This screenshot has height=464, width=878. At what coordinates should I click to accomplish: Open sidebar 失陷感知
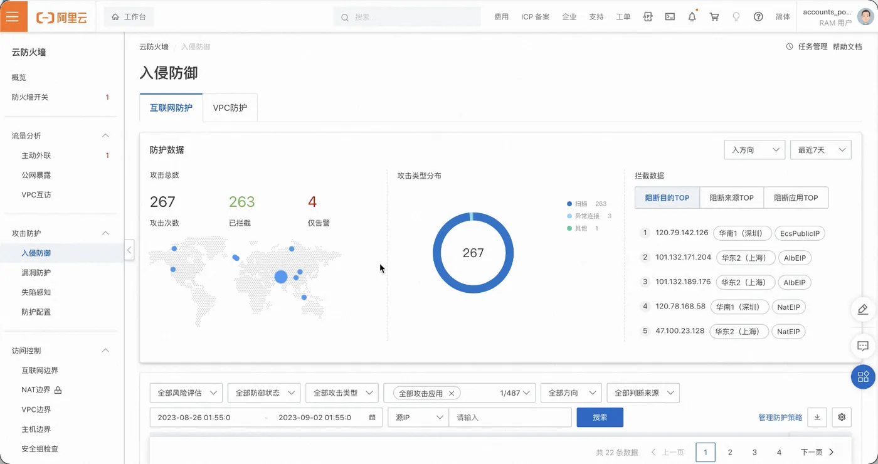36,292
